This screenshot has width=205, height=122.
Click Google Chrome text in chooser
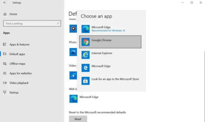(101, 40)
